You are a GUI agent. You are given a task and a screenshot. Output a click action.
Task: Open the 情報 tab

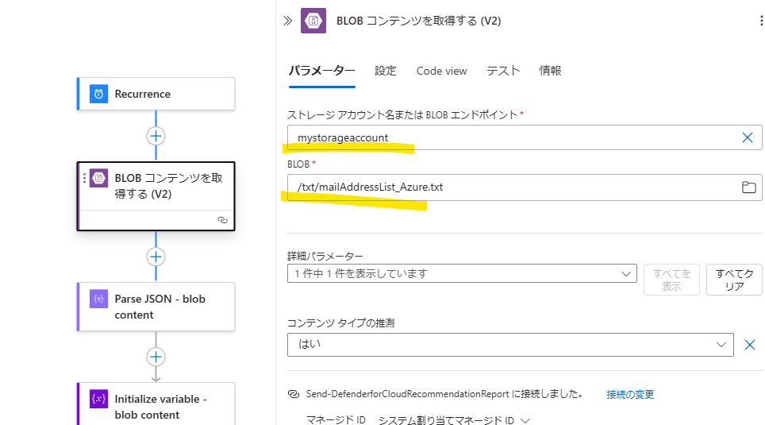pos(550,71)
